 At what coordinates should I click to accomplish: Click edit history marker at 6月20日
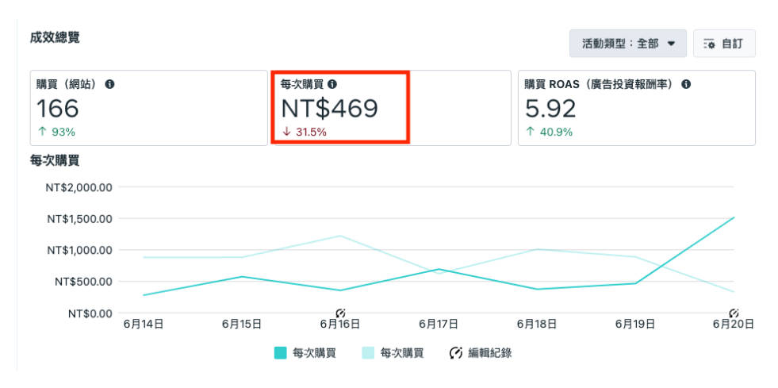(x=734, y=313)
